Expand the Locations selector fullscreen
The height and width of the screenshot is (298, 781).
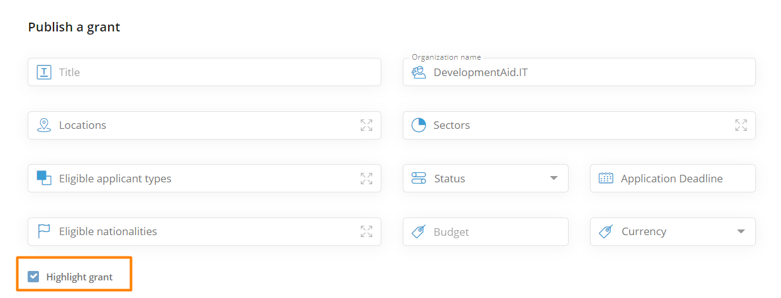coord(366,125)
